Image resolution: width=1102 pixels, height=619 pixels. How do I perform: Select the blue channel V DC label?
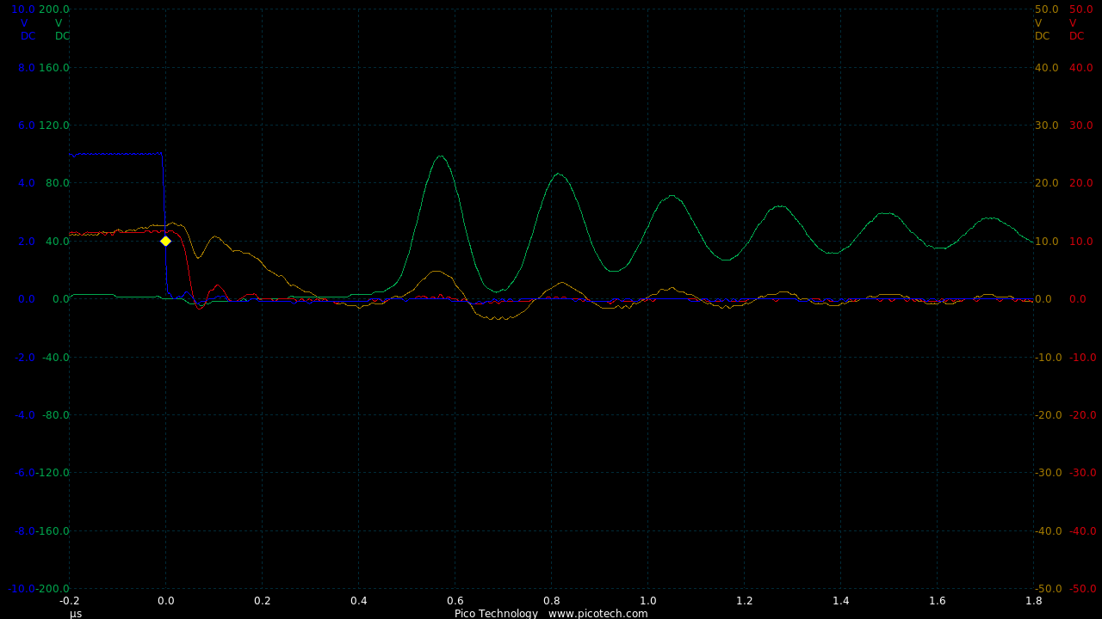coord(28,29)
